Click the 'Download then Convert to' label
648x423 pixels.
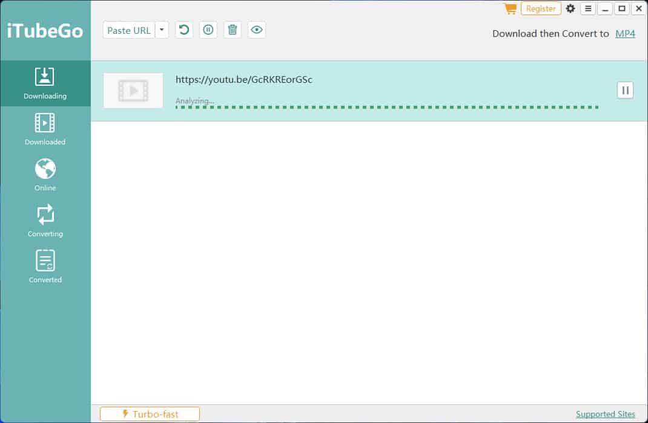(x=550, y=34)
